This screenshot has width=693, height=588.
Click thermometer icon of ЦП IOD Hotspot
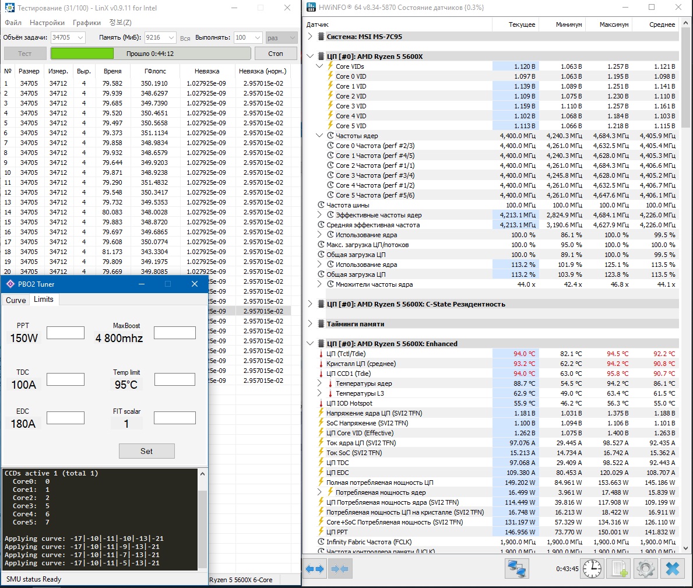tap(321, 403)
